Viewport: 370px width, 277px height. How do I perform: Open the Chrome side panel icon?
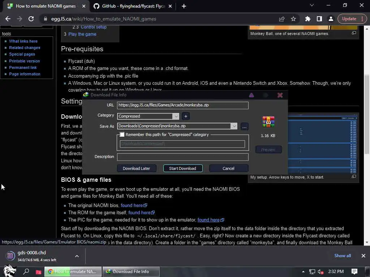coord(319,19)
